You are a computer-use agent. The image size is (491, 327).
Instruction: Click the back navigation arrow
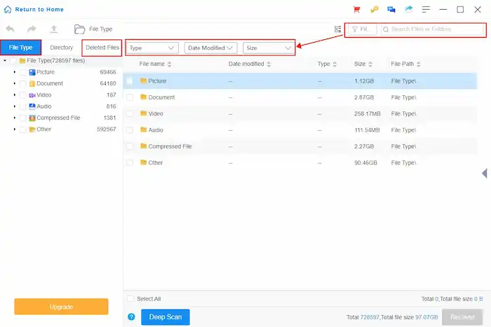pyautogui.click(x=11, y=29)
